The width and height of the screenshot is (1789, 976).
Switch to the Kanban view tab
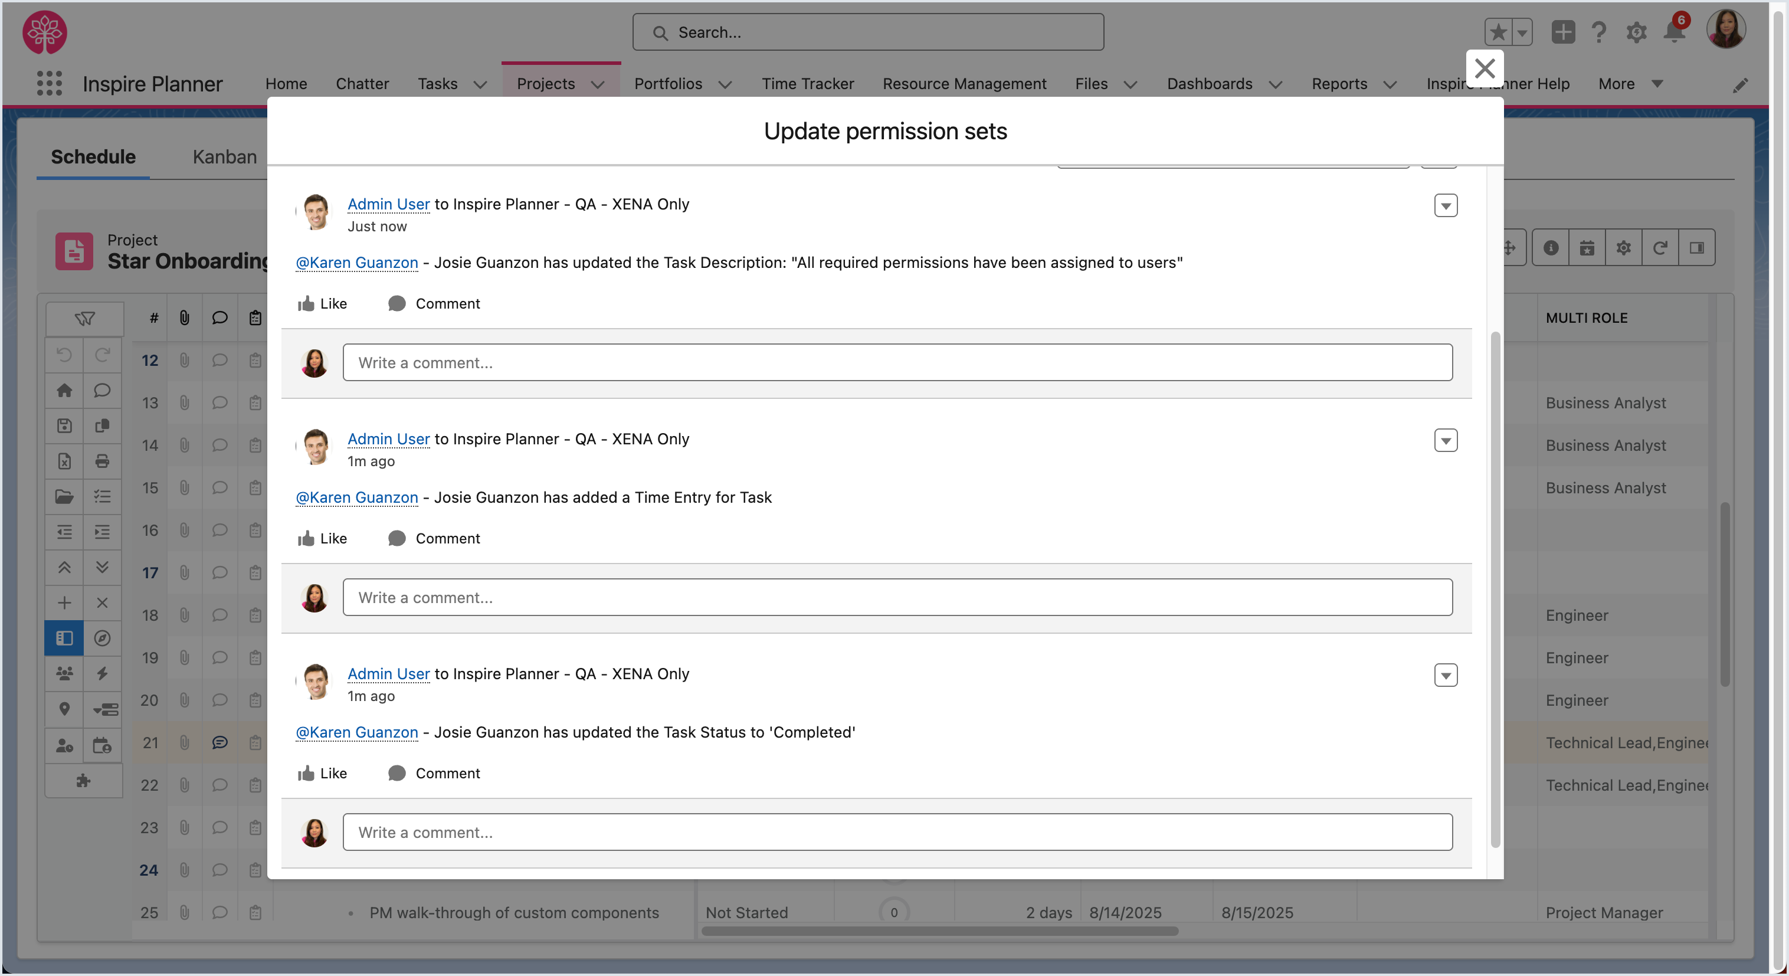tap(224, 157)
